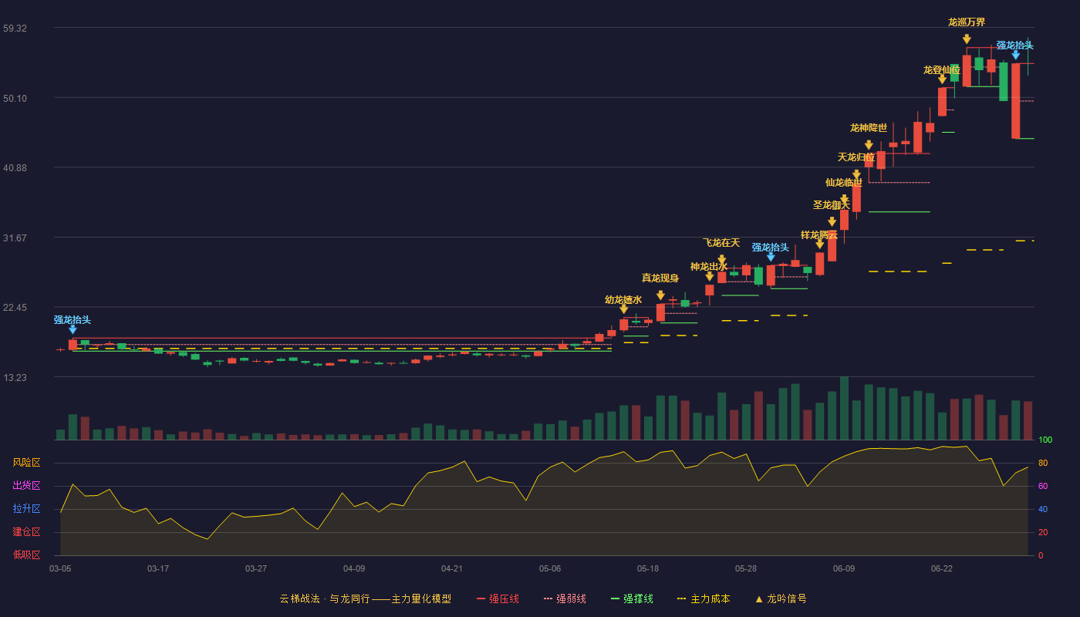Click the 06-09 date axis label
This screenshot has width=1080, height=617.
(x=844, y=568)
